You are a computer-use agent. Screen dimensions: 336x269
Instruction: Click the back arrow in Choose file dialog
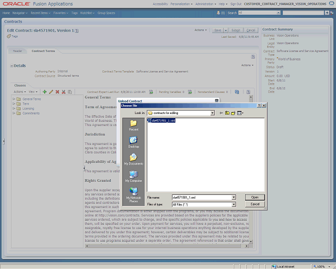tap(221, 113)
